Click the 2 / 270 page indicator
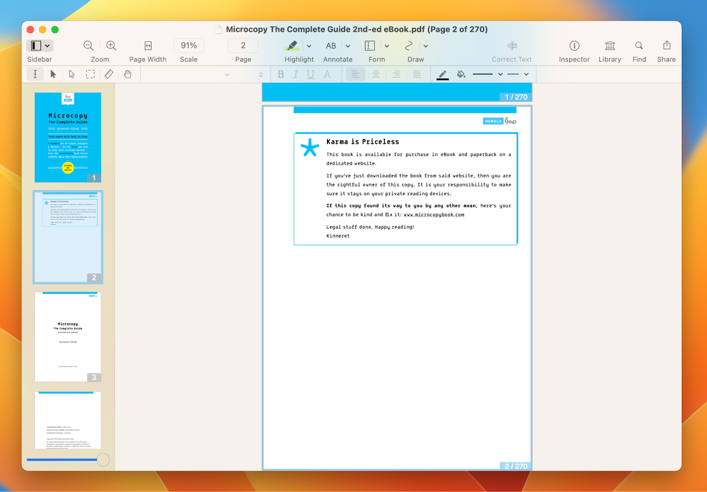 [x=516, y=466]
